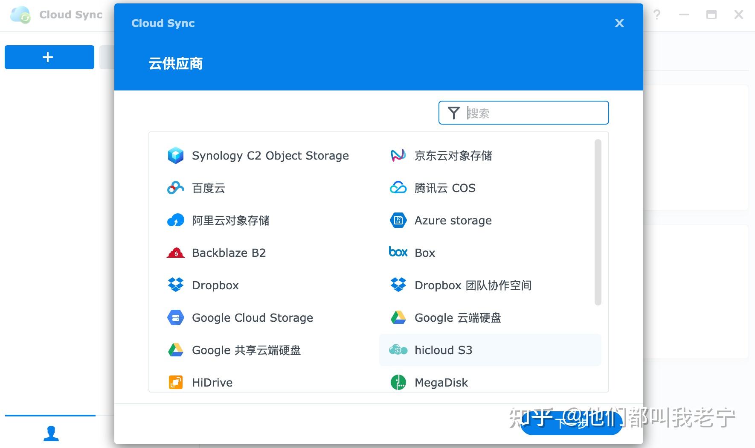This screenshot has height=448, width=755.
Task: Select the Dropbox provider
Action: pos(215,285)
